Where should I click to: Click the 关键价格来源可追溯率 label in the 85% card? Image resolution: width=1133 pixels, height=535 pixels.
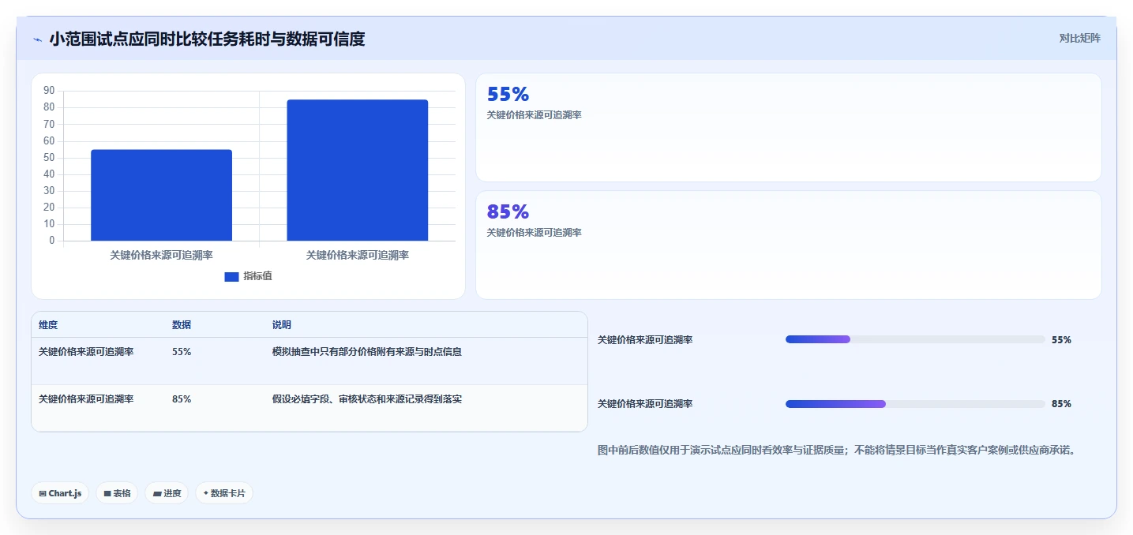535,233
